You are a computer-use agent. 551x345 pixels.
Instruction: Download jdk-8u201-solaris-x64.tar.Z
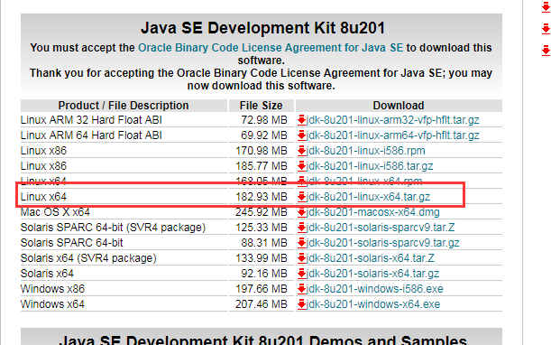point(371,258)
